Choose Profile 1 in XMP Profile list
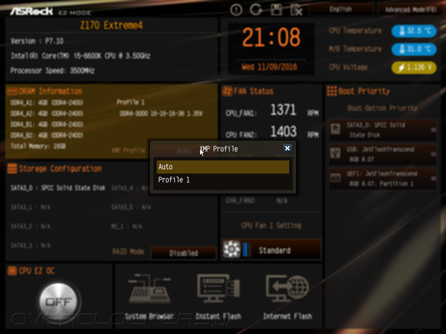The height and width of the screenshot is (334, 446). pyautogui.click(x=223, y=180)
